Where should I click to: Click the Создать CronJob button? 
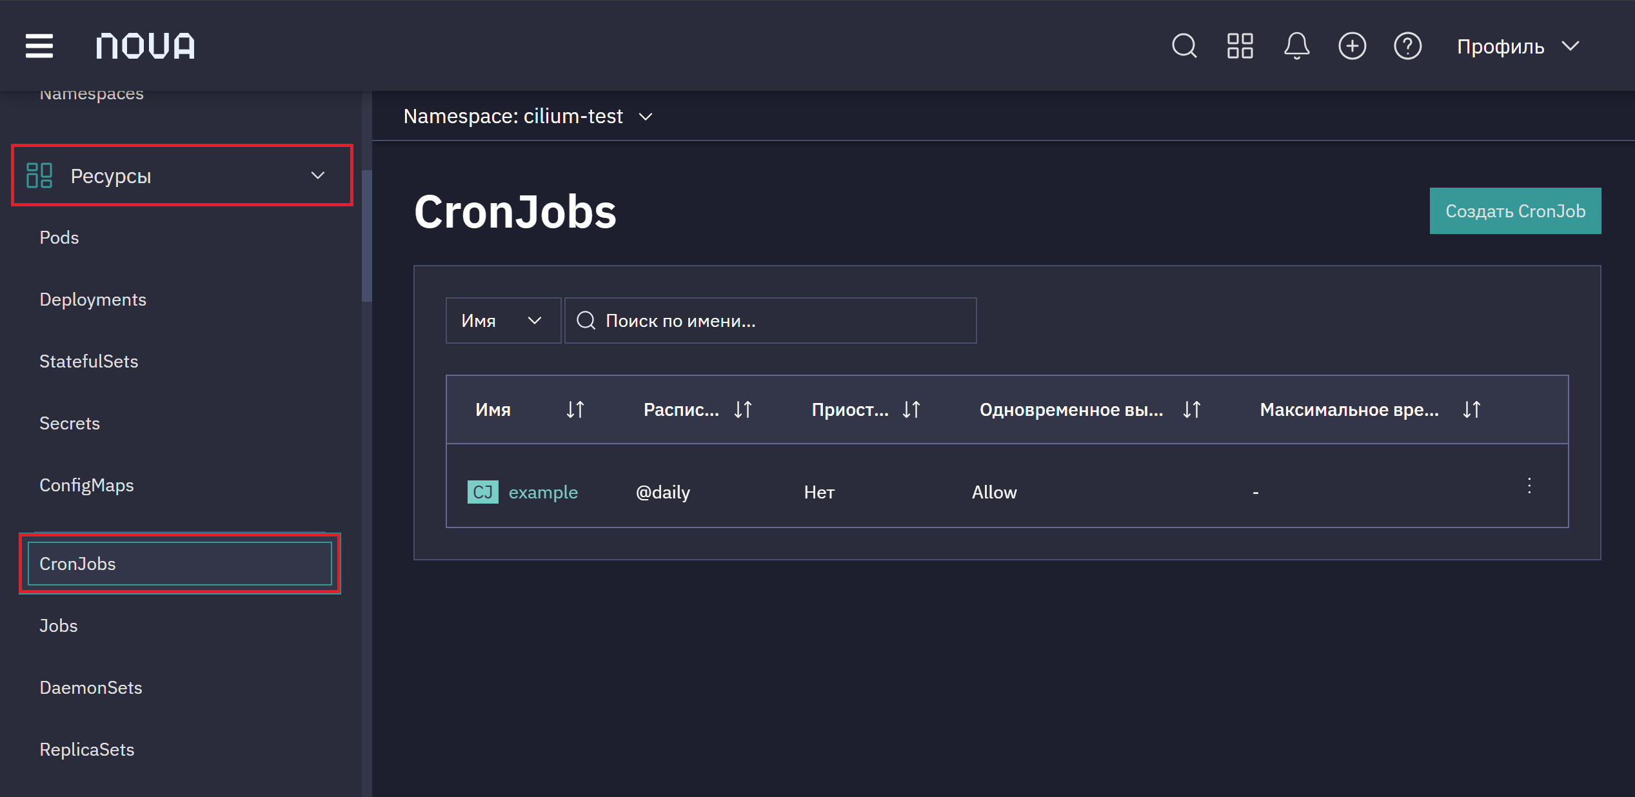tap(1515, 211)
